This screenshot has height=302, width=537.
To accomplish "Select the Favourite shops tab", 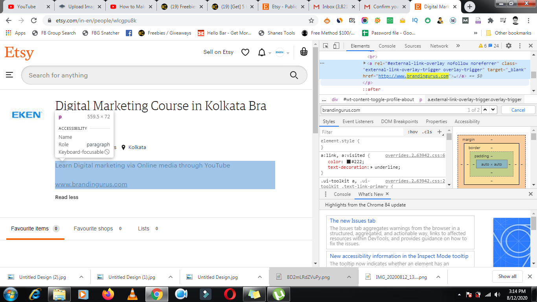I will (x=99, y=228).
